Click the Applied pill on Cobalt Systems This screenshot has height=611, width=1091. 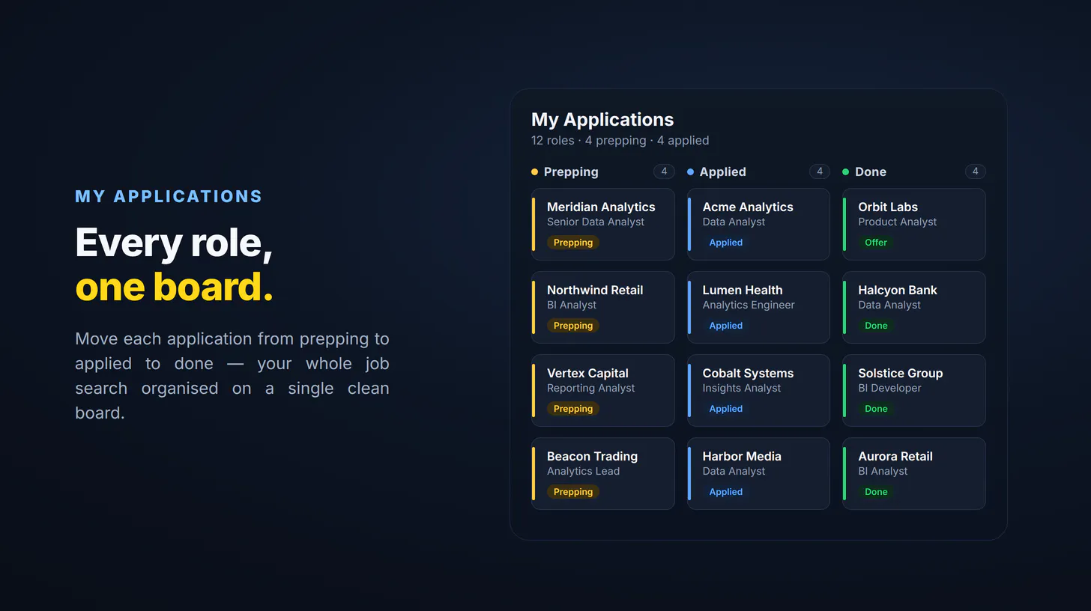coord(726,409)
